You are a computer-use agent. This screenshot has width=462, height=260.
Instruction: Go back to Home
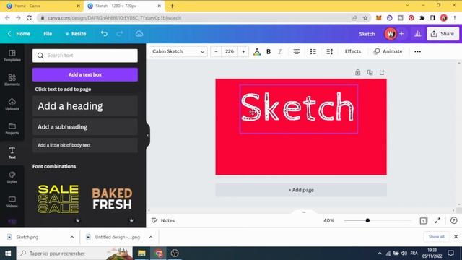(x=19, y=34)
